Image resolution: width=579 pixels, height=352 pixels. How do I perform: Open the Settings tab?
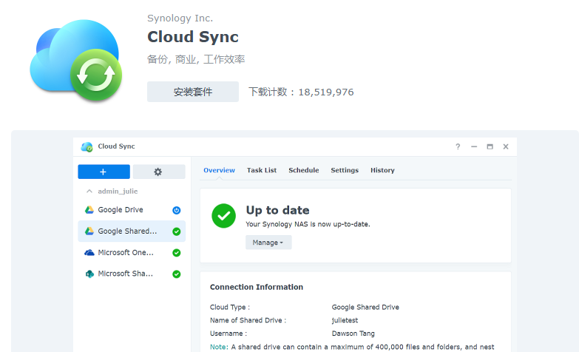(345, 170)
